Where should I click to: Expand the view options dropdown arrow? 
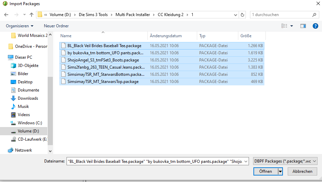click(292, 26)
